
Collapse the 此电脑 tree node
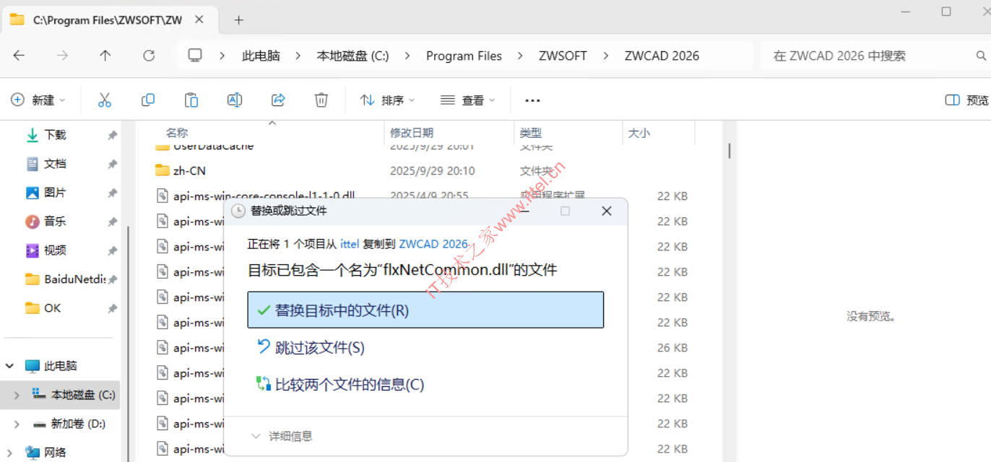[10, 366]
